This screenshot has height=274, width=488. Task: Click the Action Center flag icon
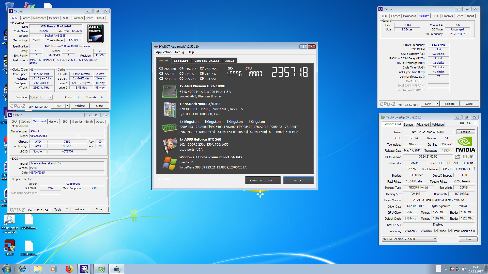[x=452, y=269]
